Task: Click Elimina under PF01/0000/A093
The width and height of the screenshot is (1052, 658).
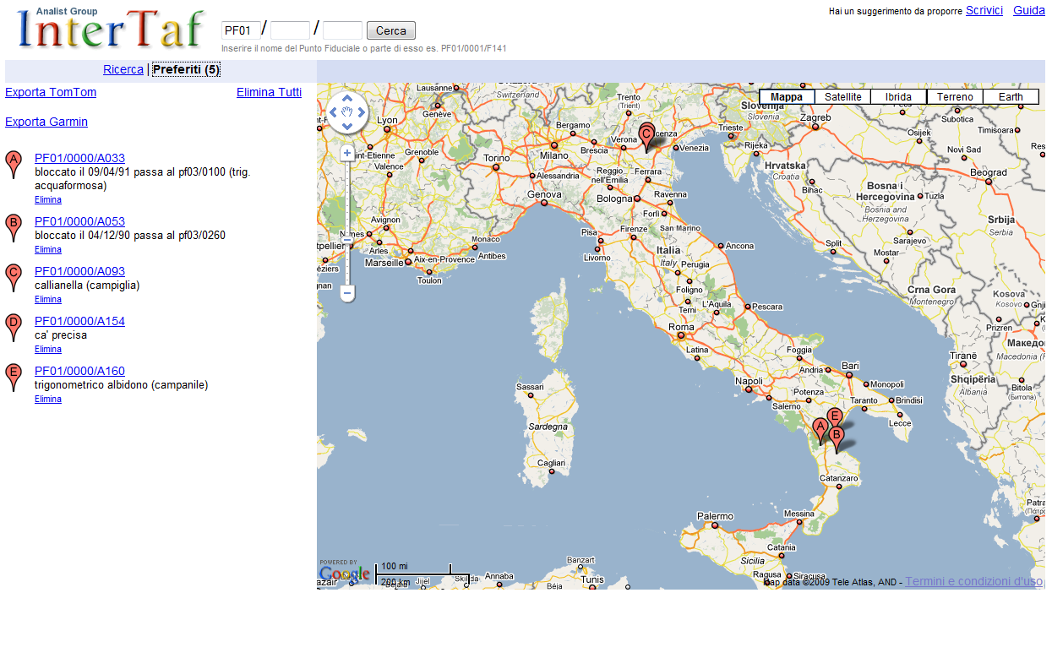Action: 48,300
